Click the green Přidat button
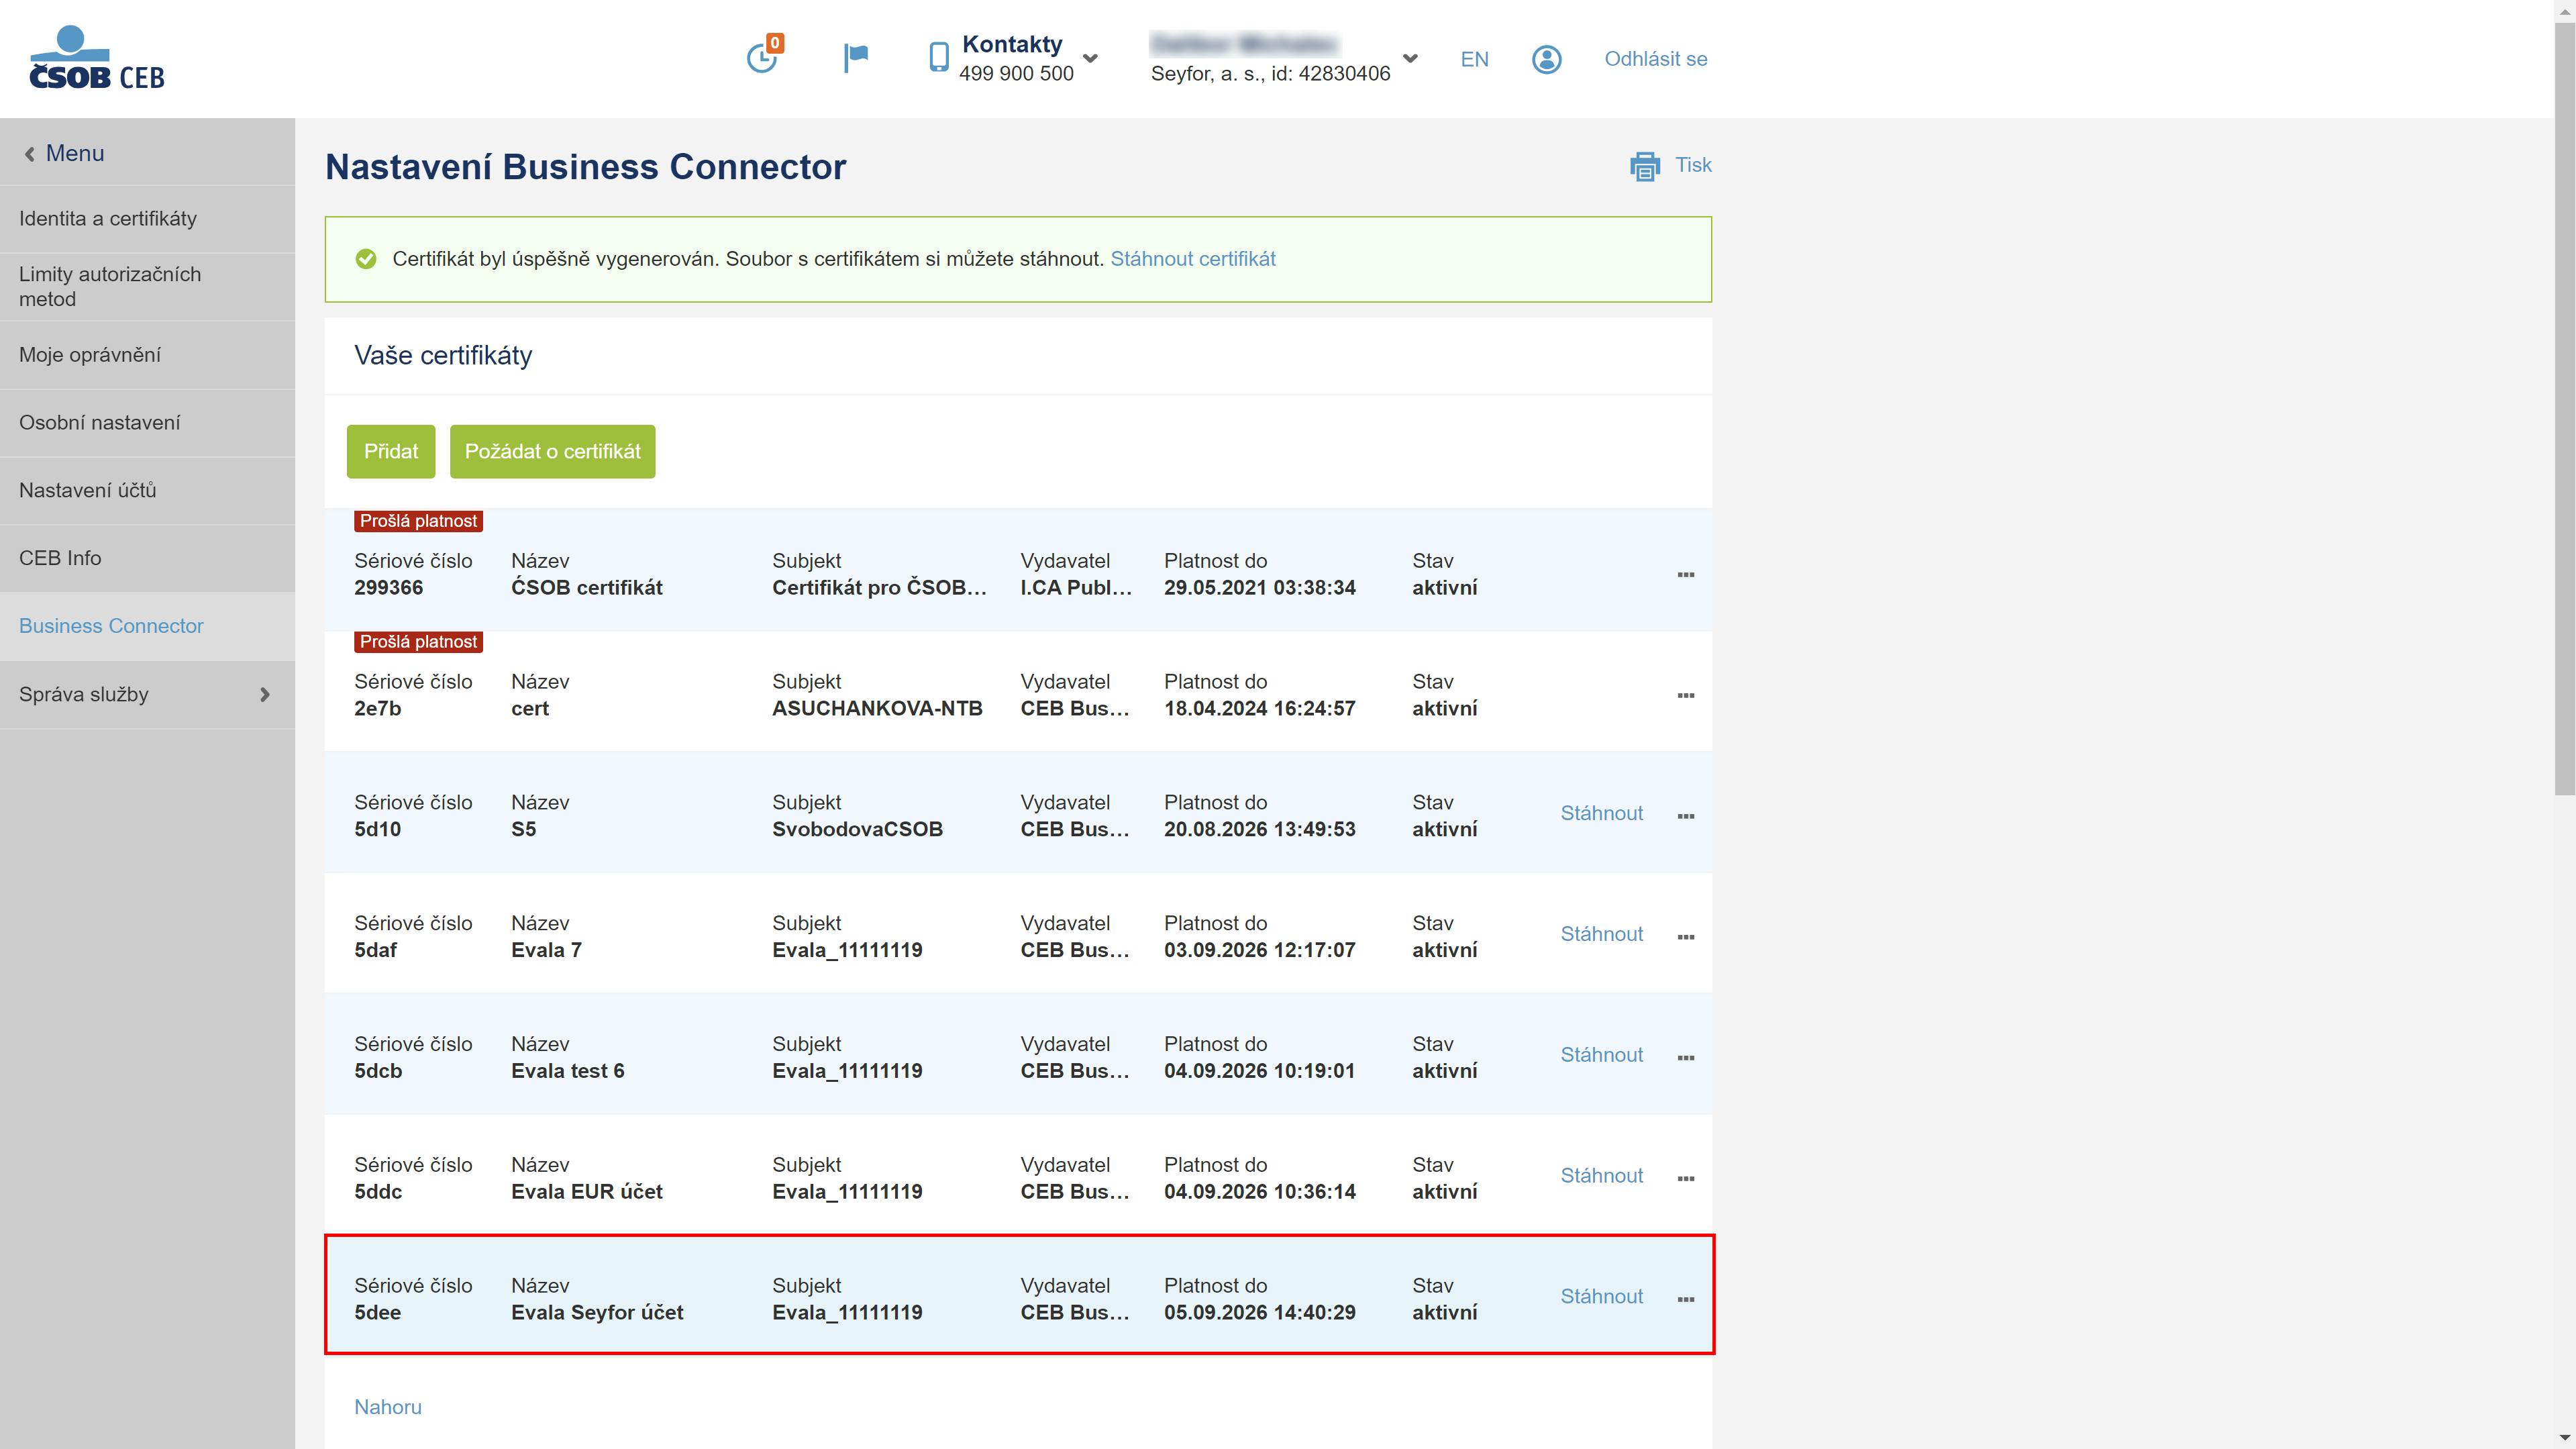The image size is (2576, 1449). (x=391, y=452)
